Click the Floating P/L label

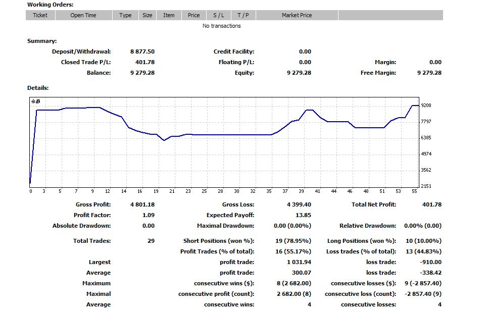[236, 62]
